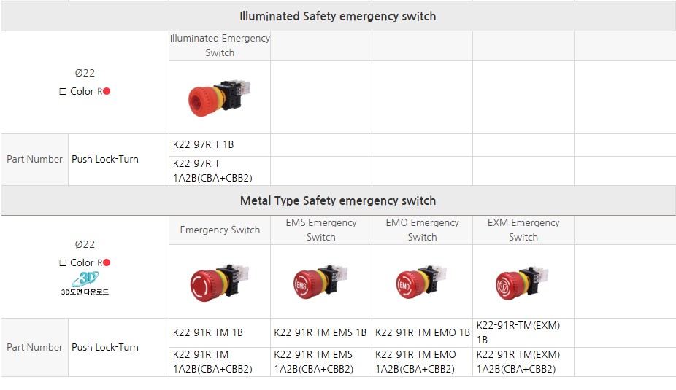Click the EMS emergency switch image
Image resolution: width=676 pixels, height=390 pixels.
coord(320,281)
